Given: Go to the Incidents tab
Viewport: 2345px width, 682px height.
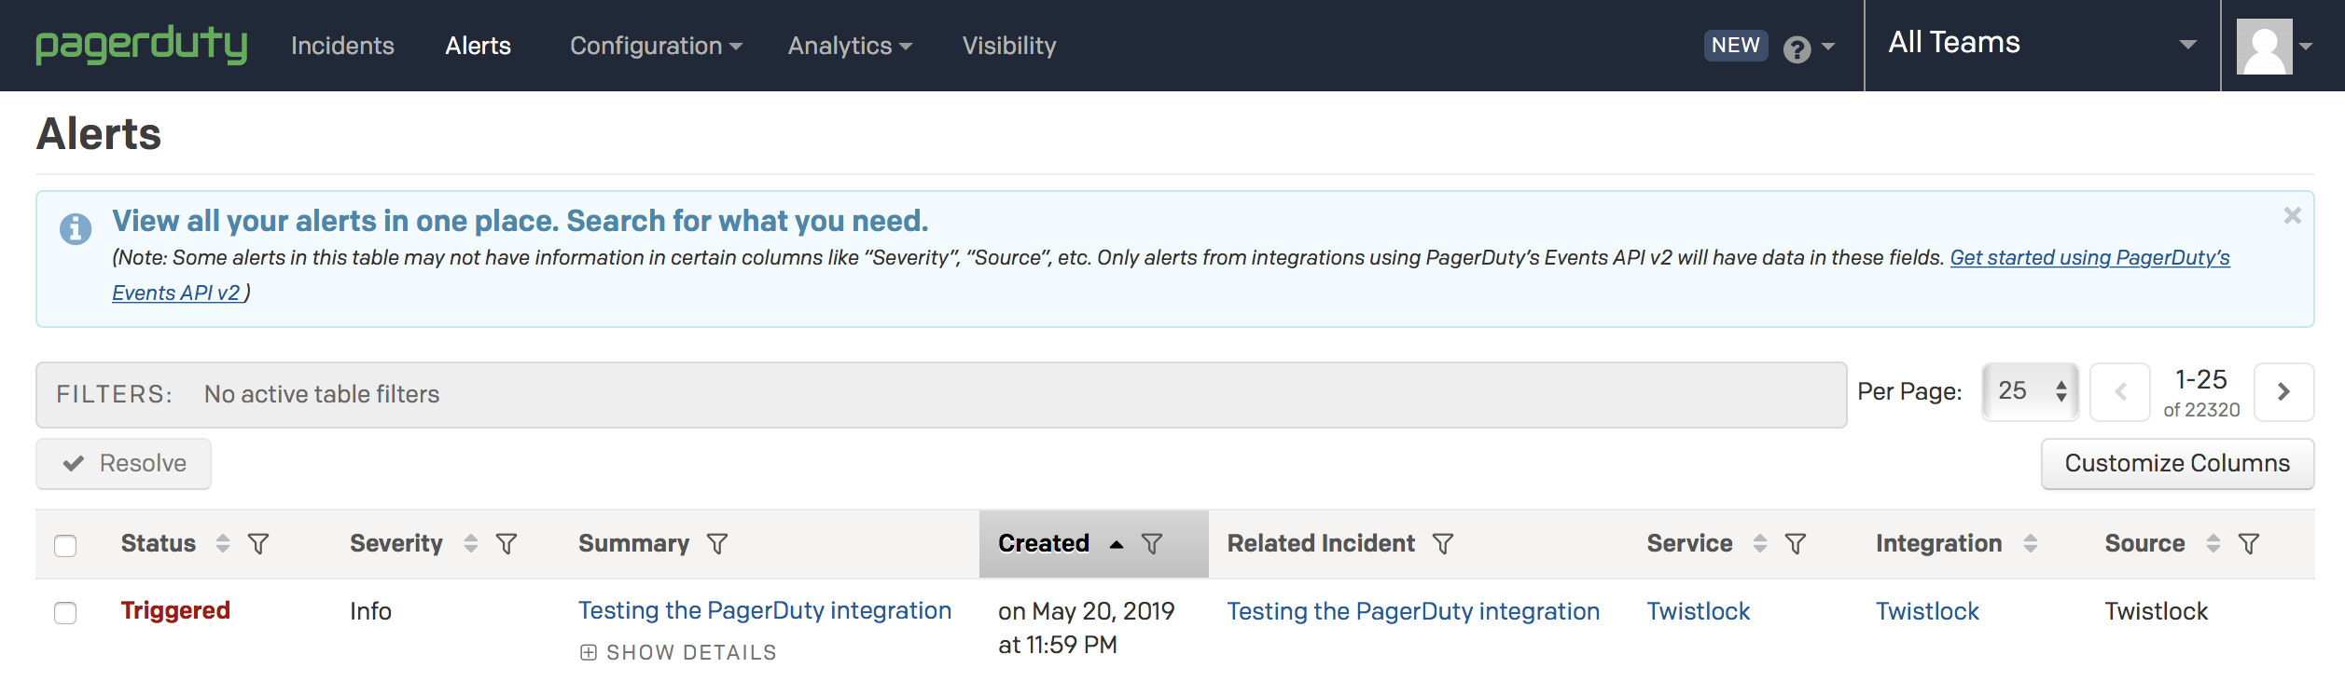Looking at the screenshot, I should (342, 46).
